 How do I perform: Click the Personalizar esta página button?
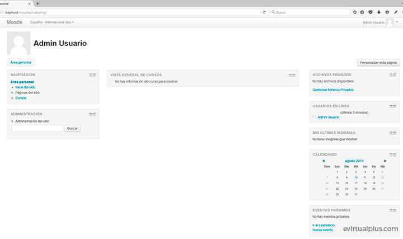pyautogui.click(x=378, y=63)
